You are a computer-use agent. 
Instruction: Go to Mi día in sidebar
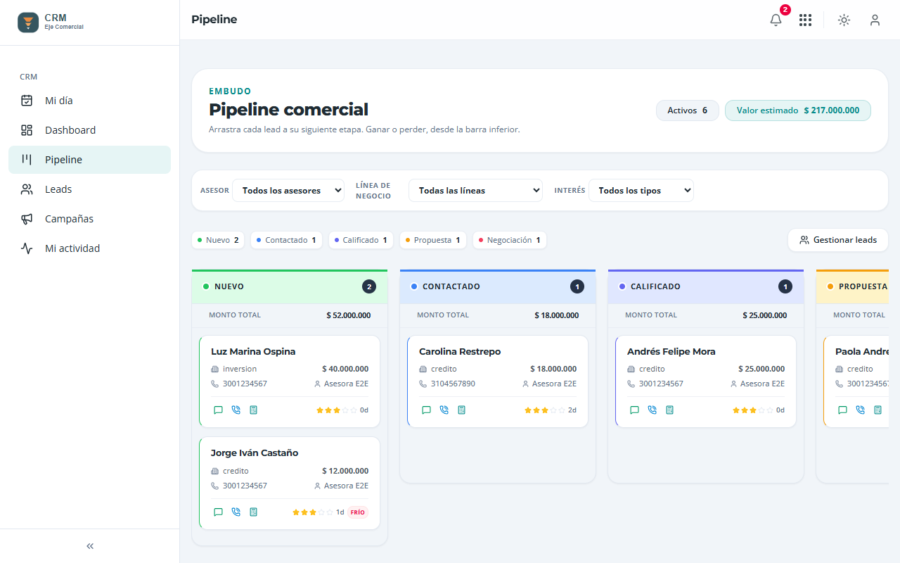[89, 101]
